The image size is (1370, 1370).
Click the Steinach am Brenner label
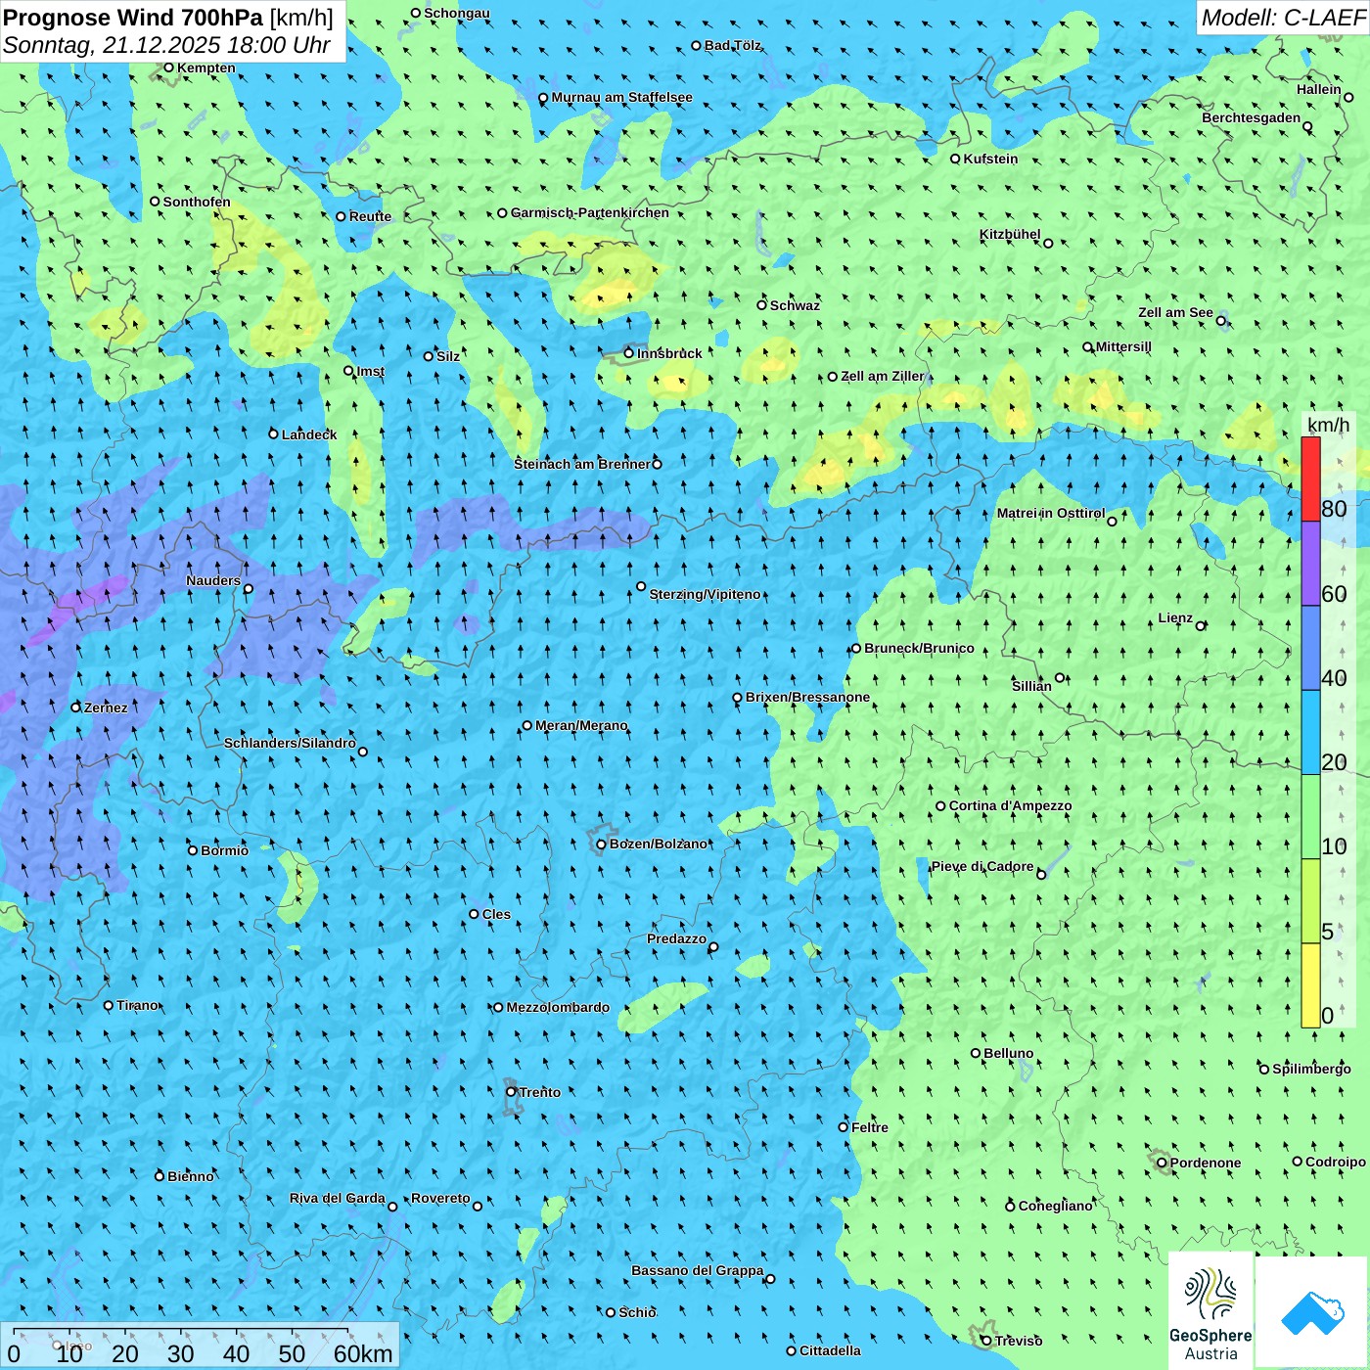(x=581, y=464)
